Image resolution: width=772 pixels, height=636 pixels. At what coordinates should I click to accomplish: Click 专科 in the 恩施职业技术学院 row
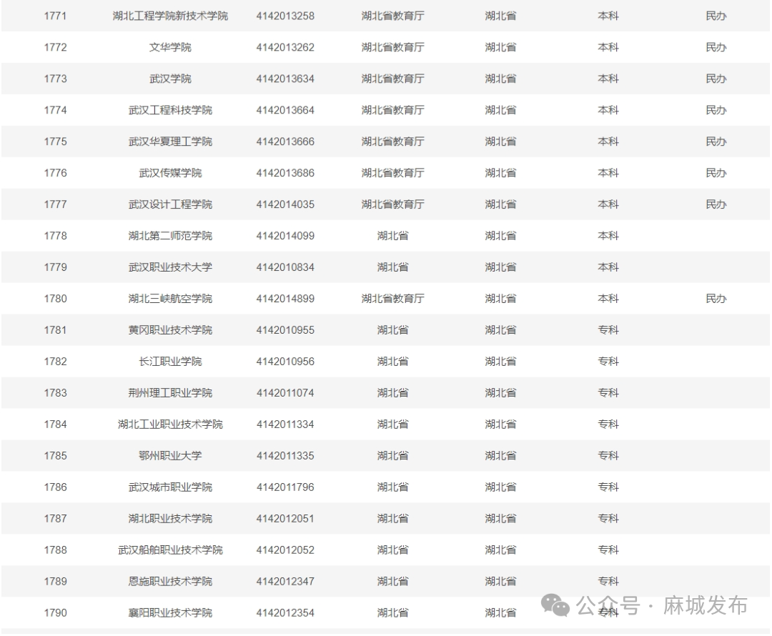point(608,582)
